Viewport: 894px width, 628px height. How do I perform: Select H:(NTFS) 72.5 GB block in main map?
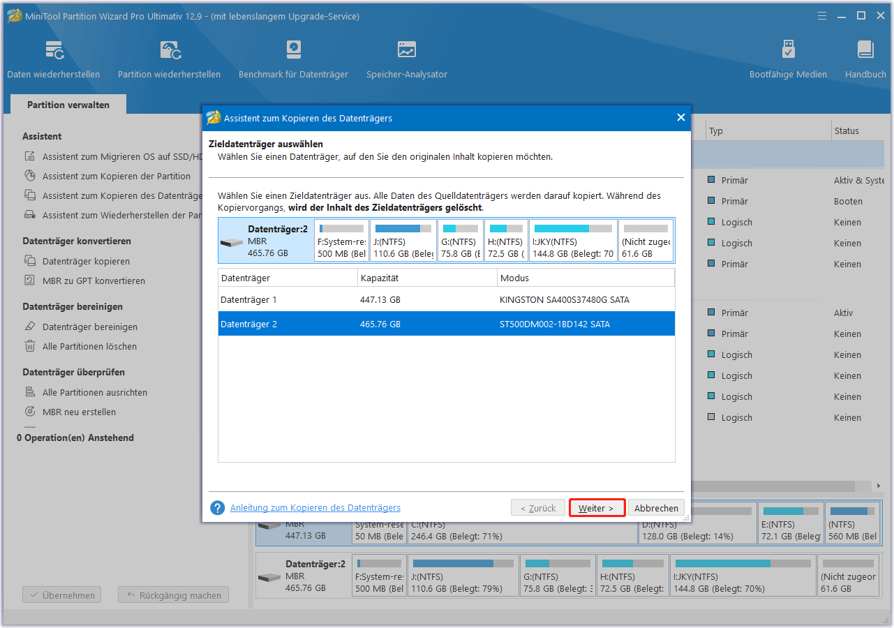point(632,576)
